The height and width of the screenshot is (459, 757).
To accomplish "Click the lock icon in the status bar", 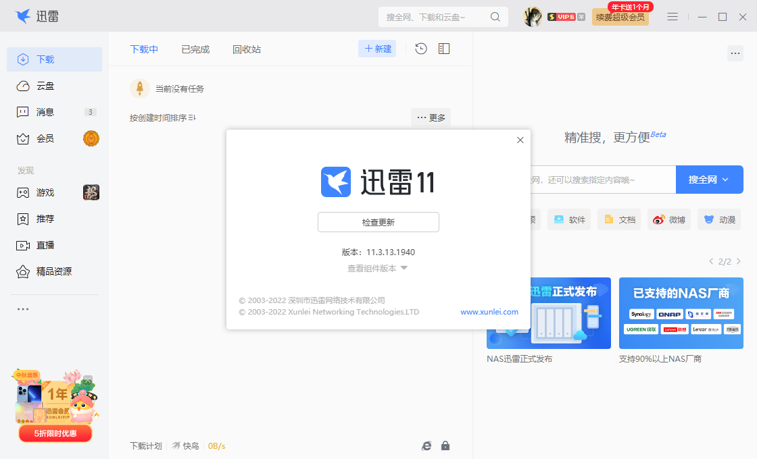I will (445, 446).
